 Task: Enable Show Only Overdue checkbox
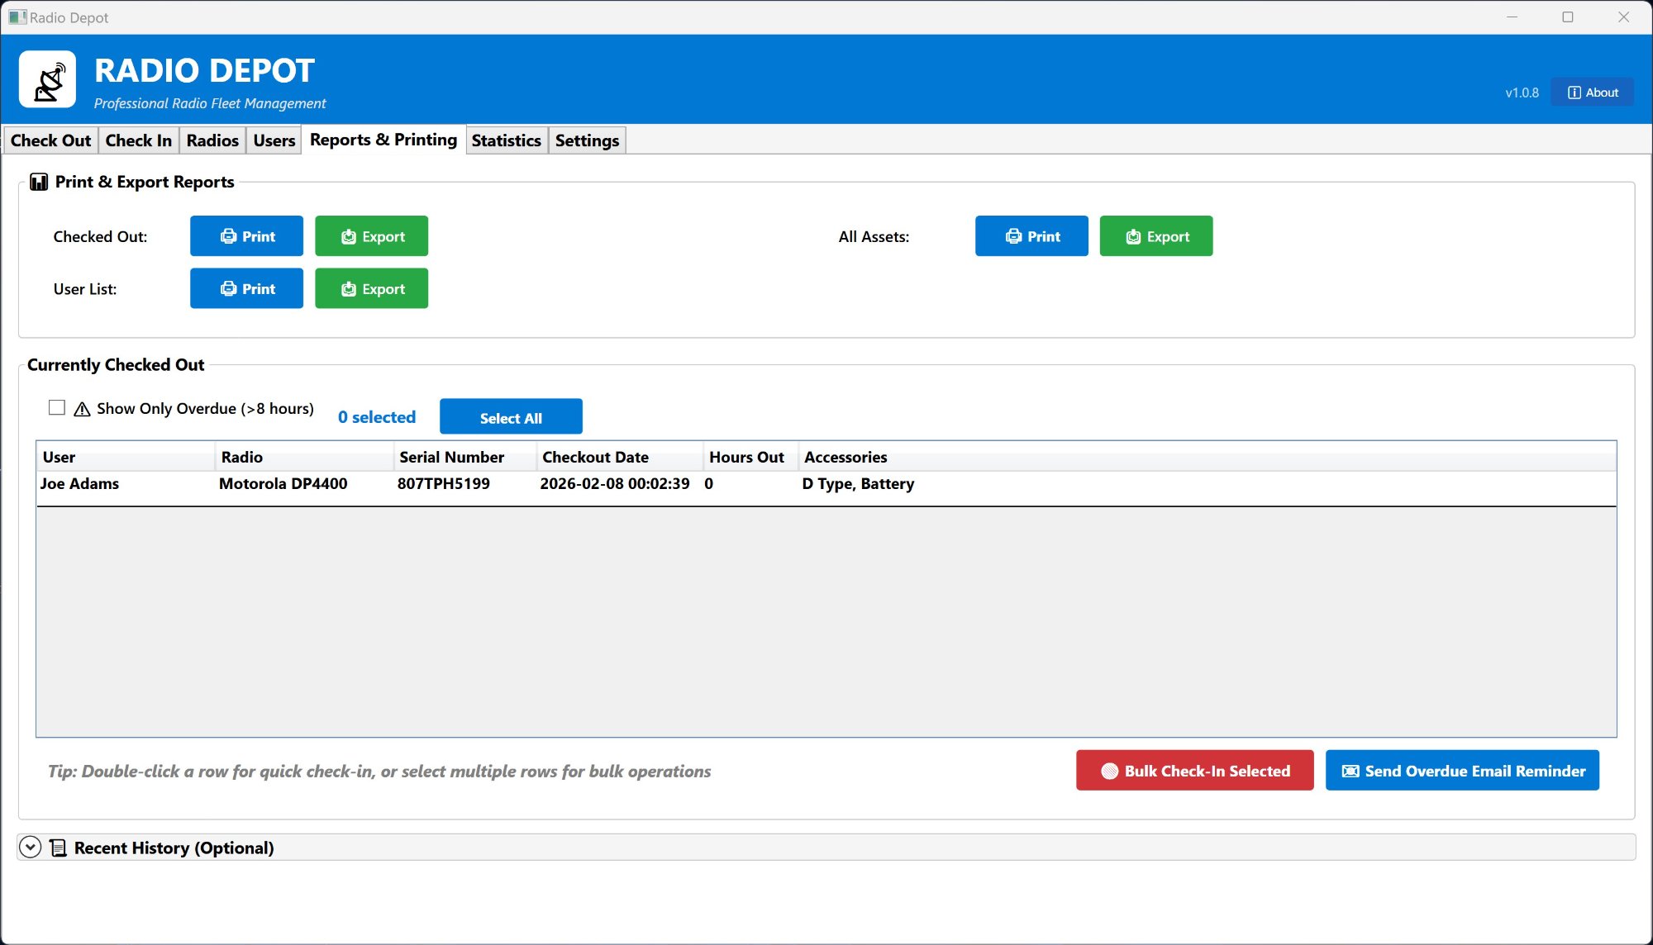[57, 408]
